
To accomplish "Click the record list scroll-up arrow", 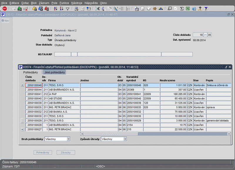I will (x=22, y=85).
